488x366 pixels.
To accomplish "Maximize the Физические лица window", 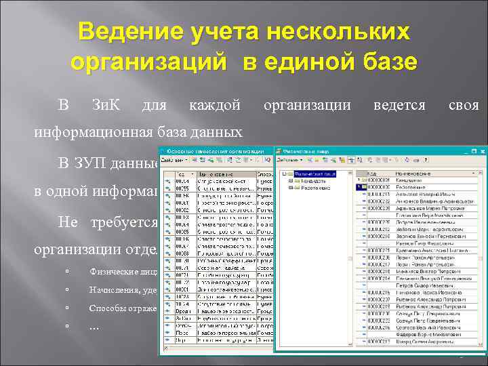I will click(474, 151).
